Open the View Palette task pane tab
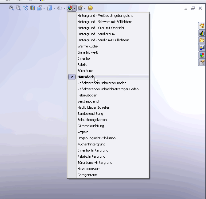The width and height of the screenshot is (206, 199). (x=202, y=48)
